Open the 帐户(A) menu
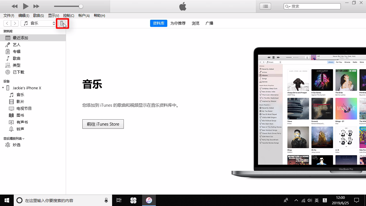 pos(84,16)
